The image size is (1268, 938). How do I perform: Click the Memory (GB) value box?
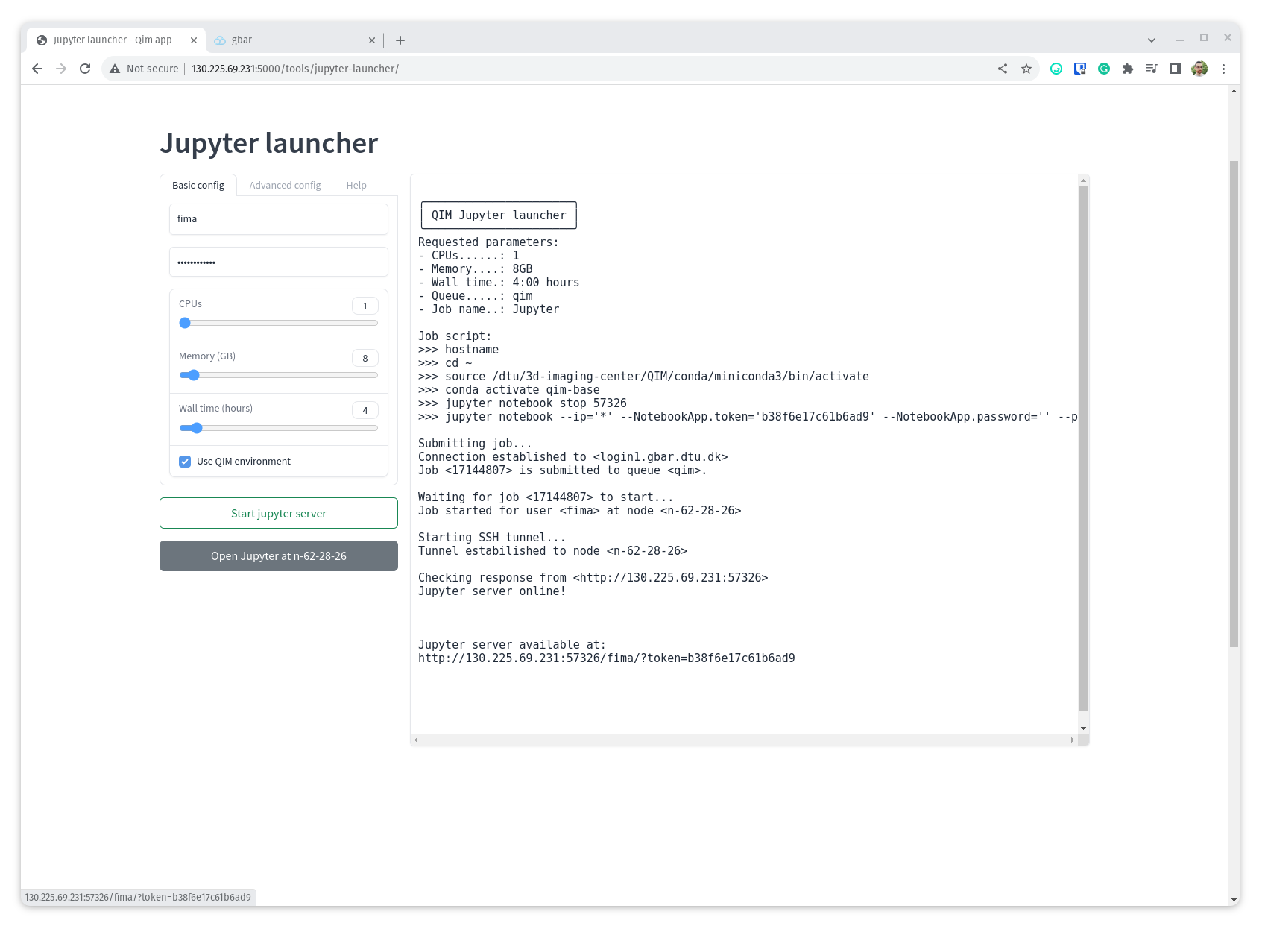[365, 358]
